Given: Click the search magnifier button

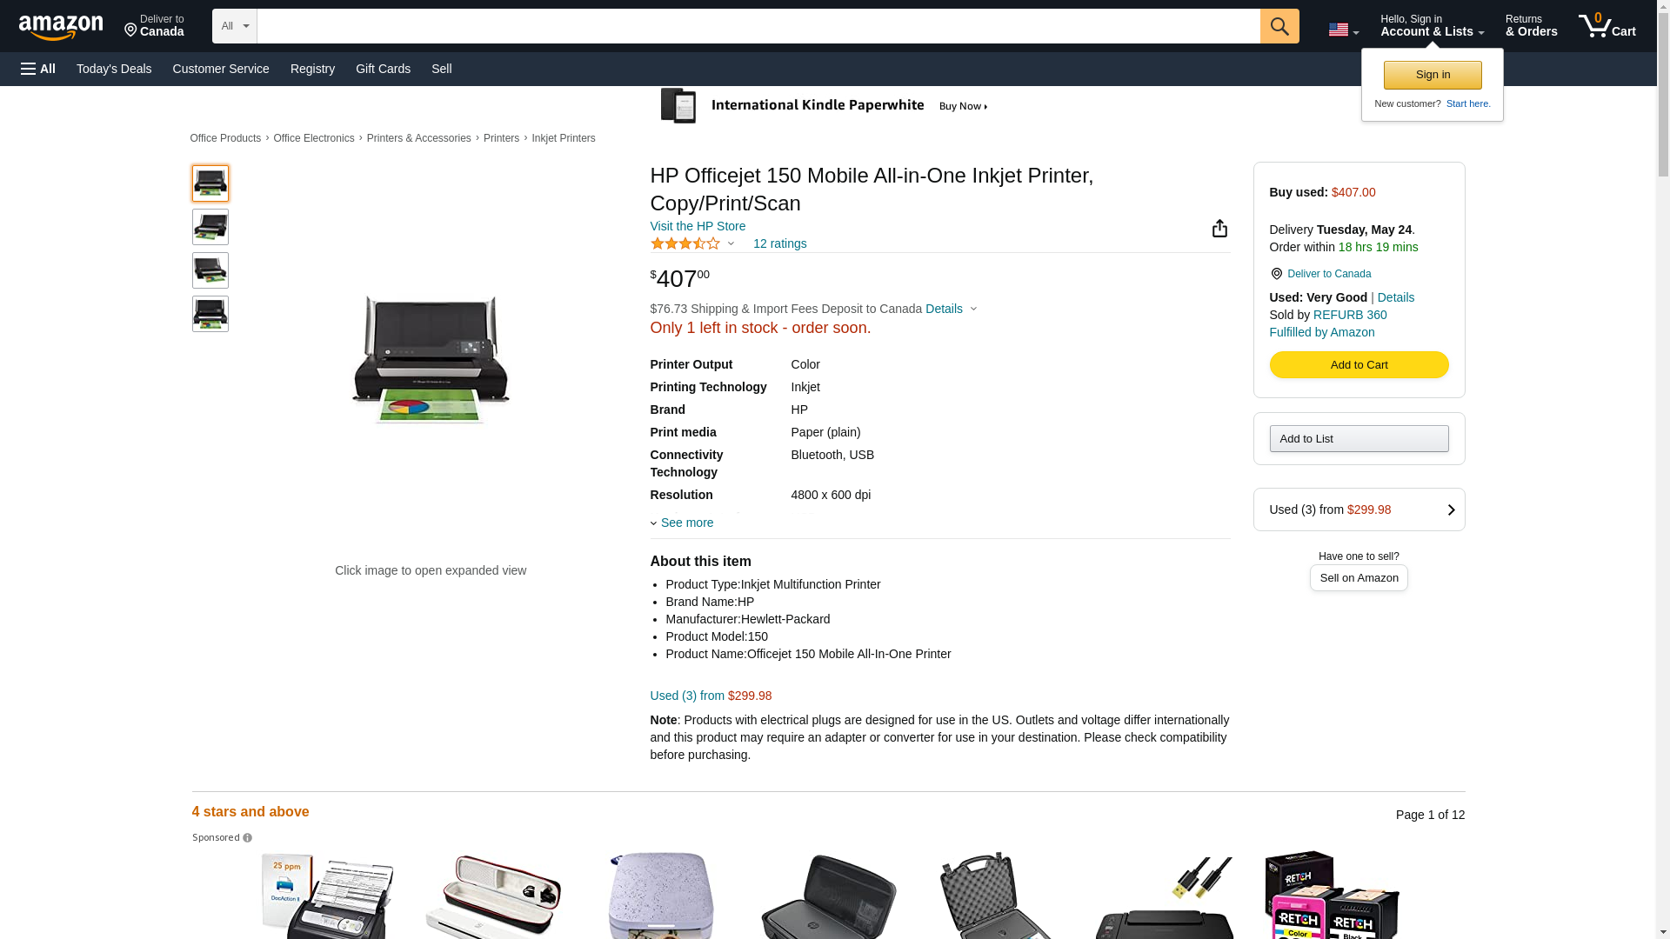Looking at the screenshot, I should 1279,26.
